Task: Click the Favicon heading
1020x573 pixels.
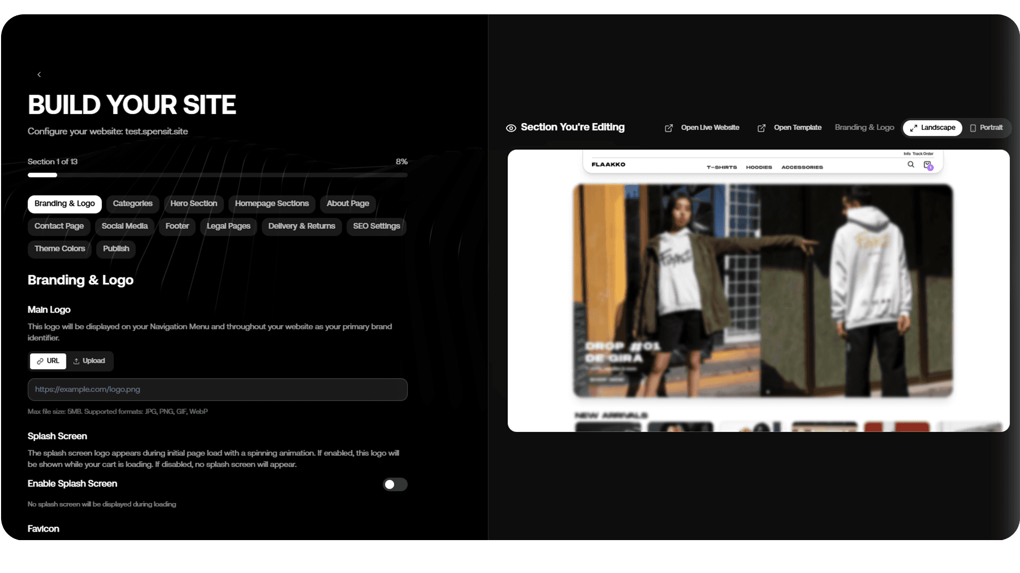Action: (x=44, y=529)
